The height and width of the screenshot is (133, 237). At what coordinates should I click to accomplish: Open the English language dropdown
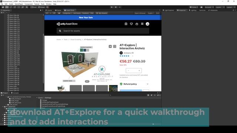coord(151,13)
